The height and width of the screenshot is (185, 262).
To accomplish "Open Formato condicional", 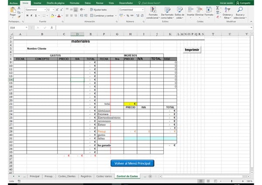I will pyautogui.click(x=153, y=13).
